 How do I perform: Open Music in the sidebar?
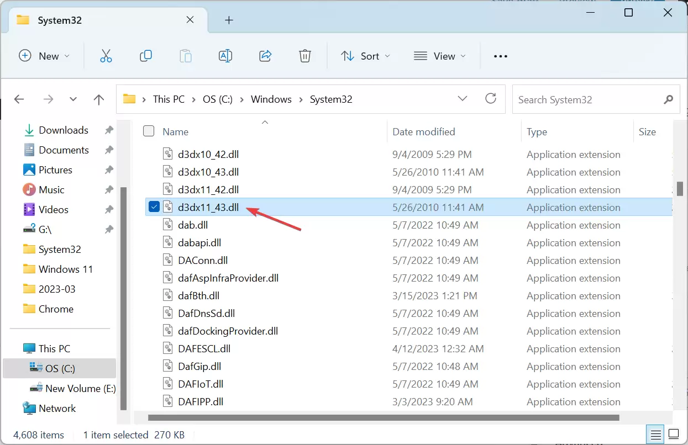click(51, 190)
